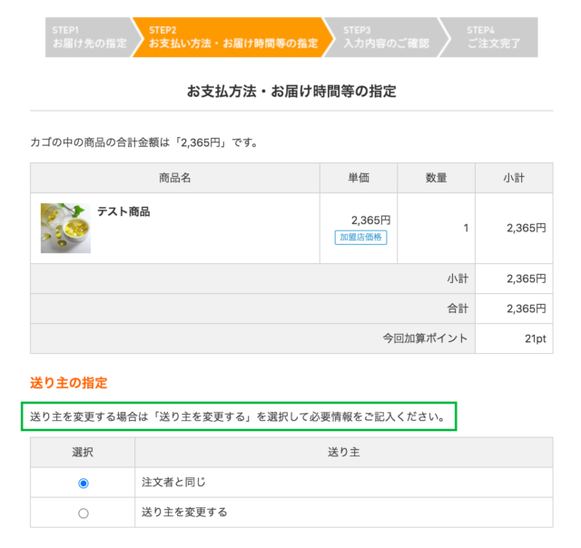Click the お支払方法・お届け時間等の指定 page title
This screenshot has width=581, height=548.
click(291, 92)
